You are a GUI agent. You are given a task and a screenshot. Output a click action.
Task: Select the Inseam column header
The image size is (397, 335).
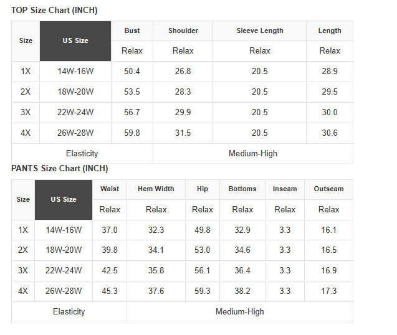coord(285,189)
